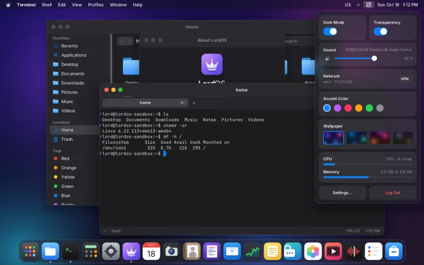
Task: Open the yellow Notes dock icon
Action: coord(273,251)
